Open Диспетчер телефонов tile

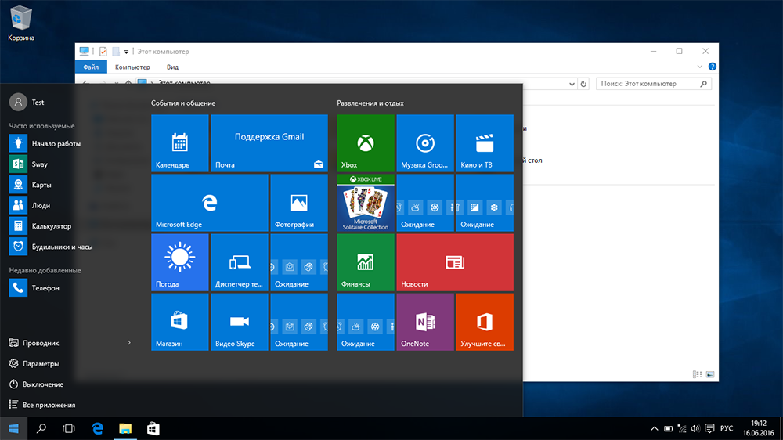[x=240, y=262]
